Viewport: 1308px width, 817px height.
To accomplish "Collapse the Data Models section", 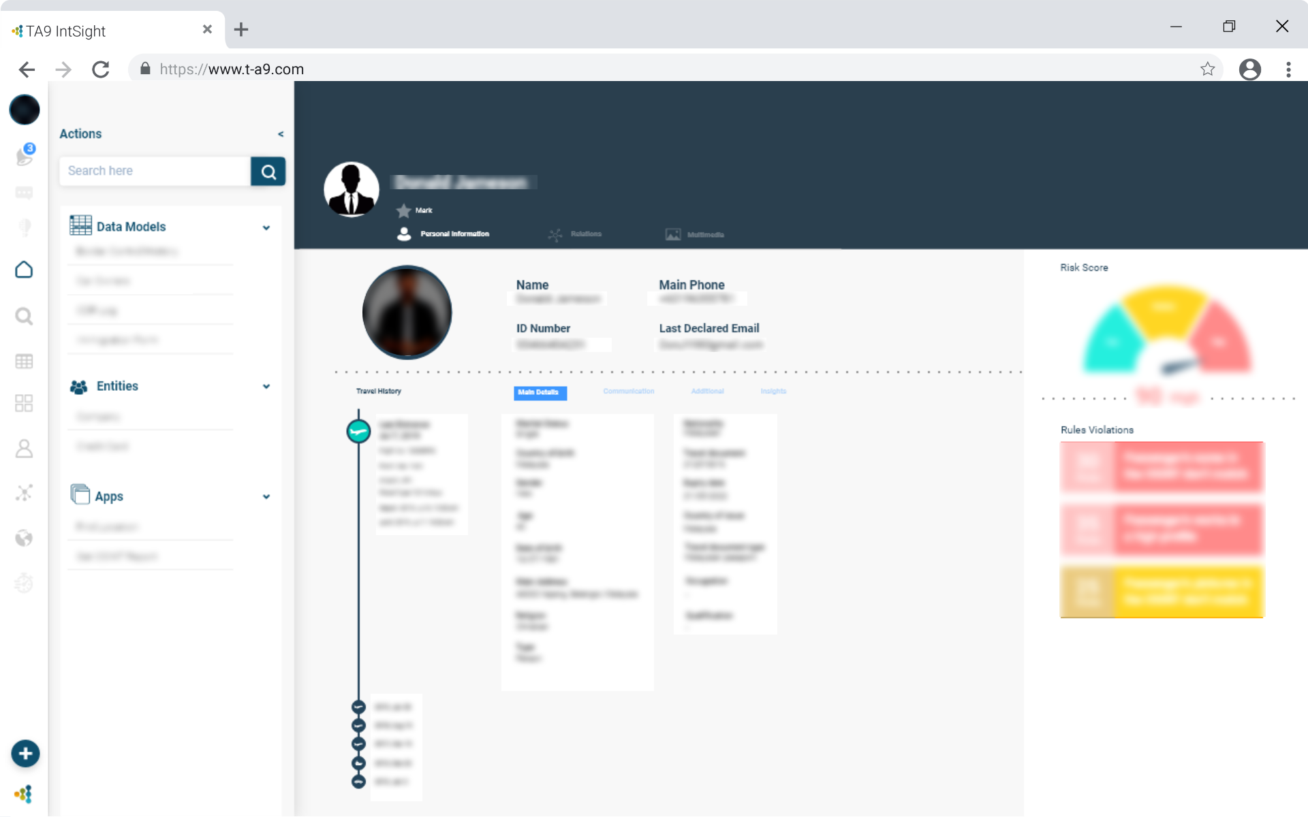I will click(x=266, y=227).
